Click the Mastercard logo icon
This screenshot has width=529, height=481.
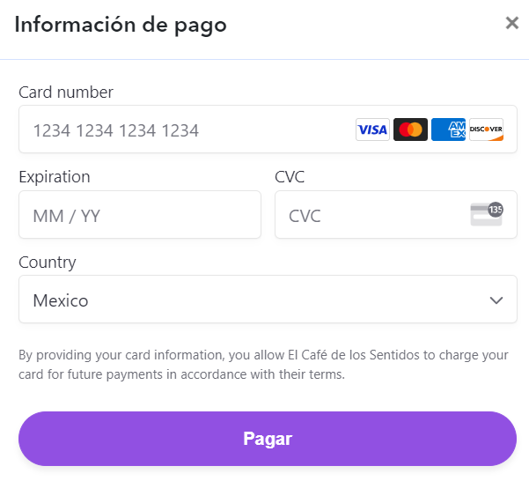[410, 129]
